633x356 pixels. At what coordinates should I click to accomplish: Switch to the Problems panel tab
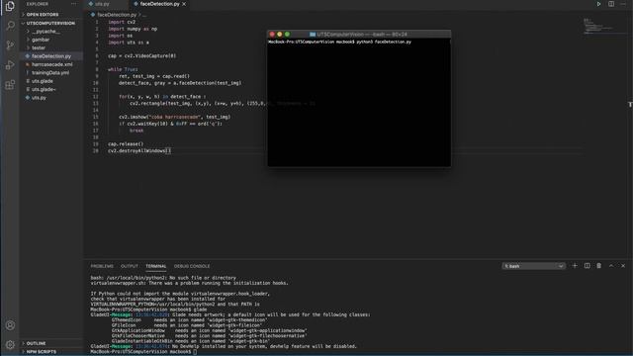click(102, 266)
